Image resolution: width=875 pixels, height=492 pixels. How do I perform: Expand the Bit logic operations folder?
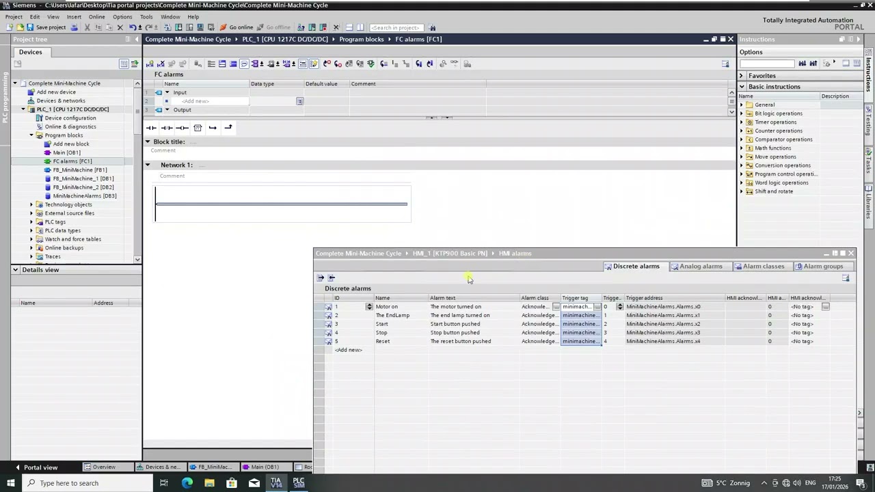coord(742,113)
